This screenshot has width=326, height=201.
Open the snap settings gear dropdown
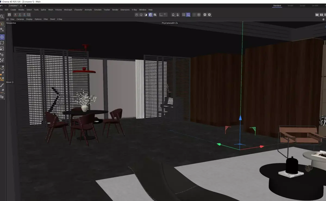click(x=178, y=15)
